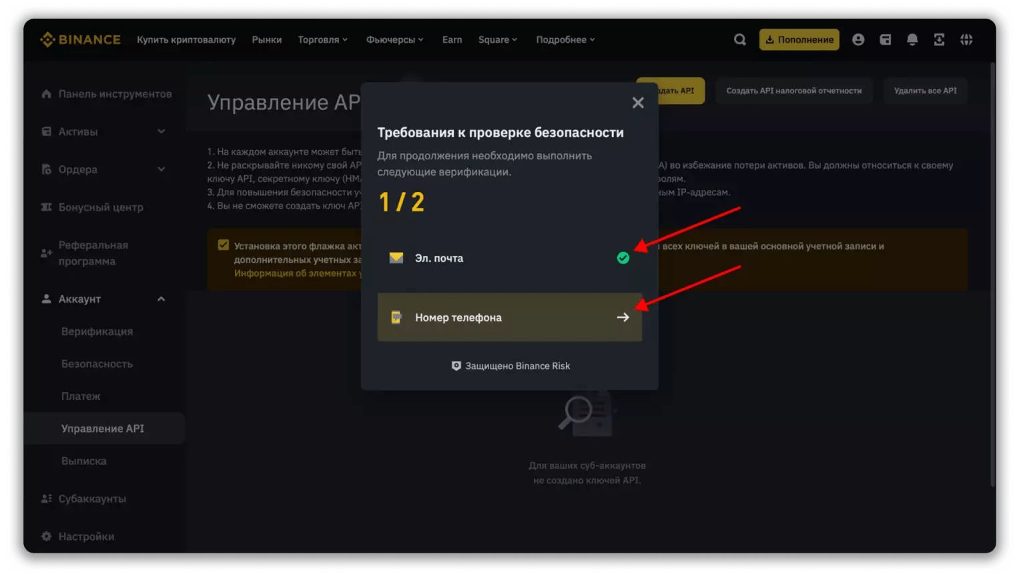Click the не создано ключей API message
Viewport: 1025px width, 576px height.
point(587,480)
